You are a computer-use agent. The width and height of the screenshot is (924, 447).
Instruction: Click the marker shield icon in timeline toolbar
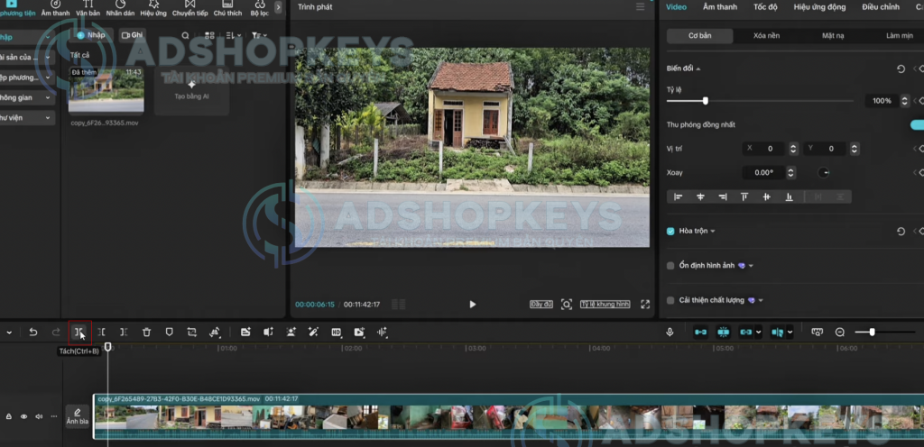pyautogui.click(x=169, y=333)
